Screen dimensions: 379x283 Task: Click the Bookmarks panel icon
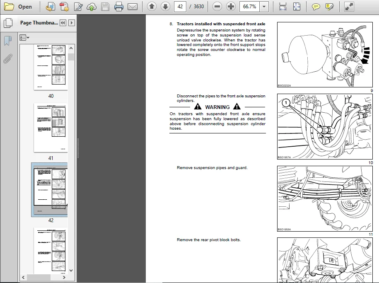tap(8, 41)
